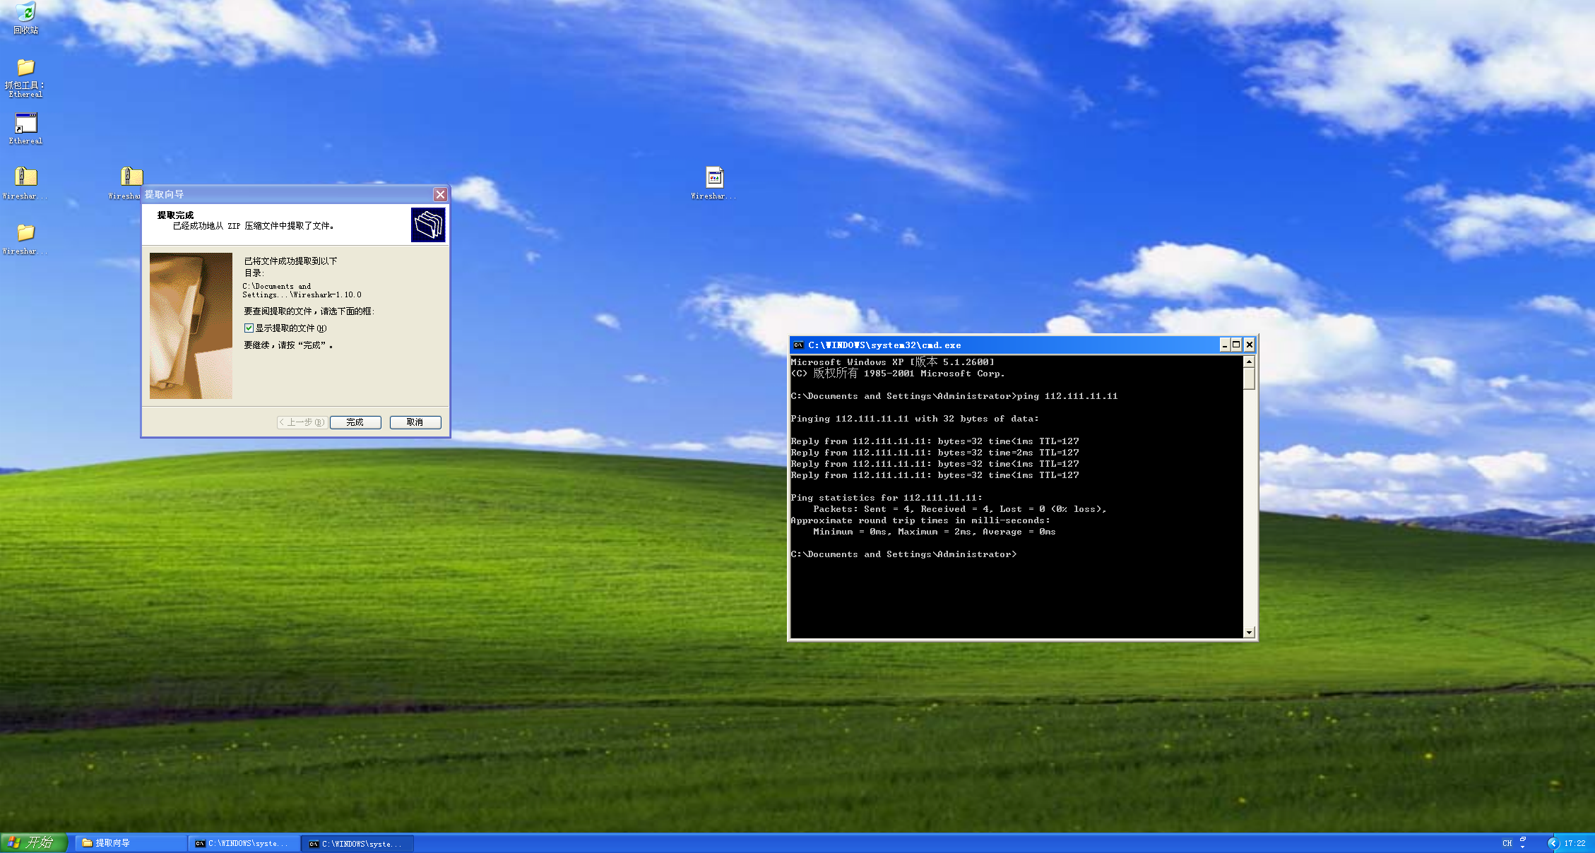Select Wireshark zip icon in left column
Image resolution: width=1595 pixels, height=853 pixels.
tap(25, 177)
